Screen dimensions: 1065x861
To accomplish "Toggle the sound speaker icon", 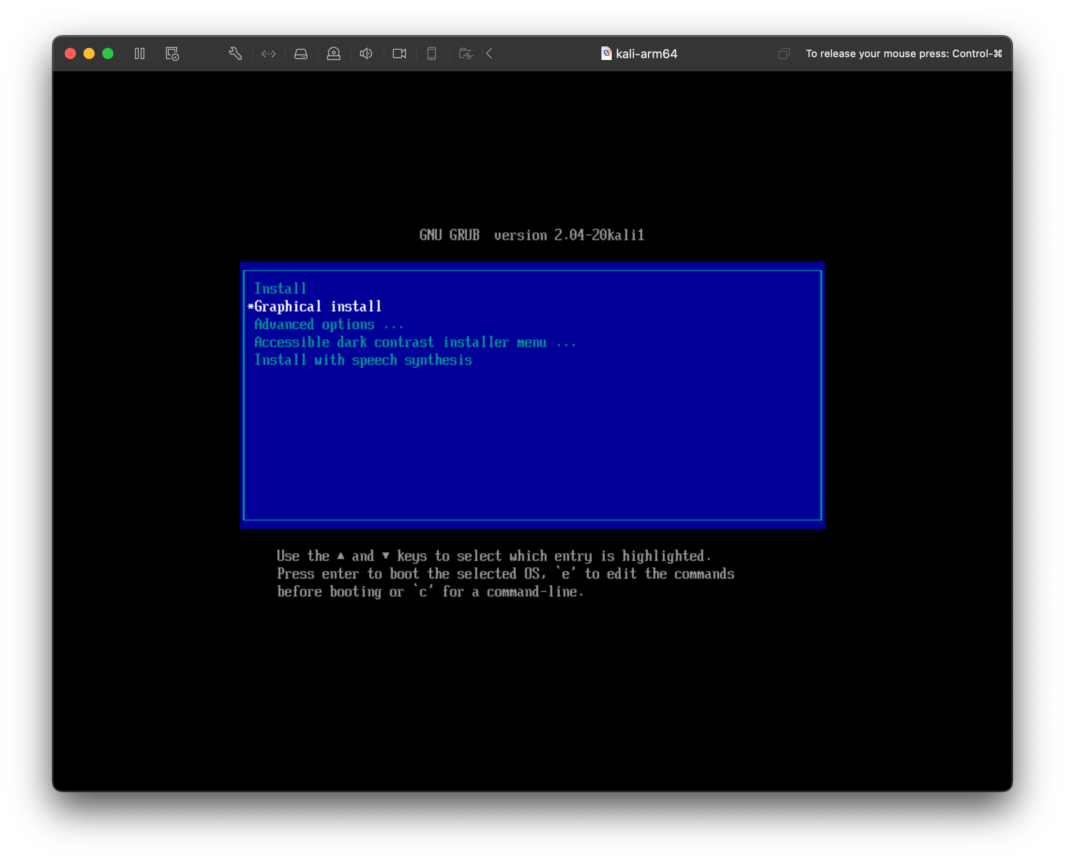I will point(366,53).
